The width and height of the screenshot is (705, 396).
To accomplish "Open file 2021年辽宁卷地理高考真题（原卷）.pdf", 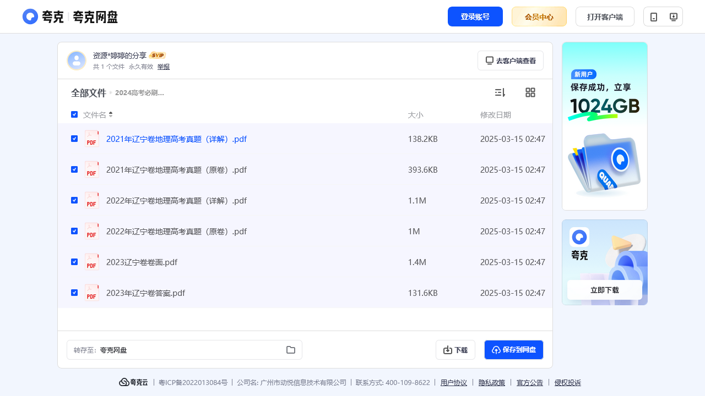I will click(176, 170).
